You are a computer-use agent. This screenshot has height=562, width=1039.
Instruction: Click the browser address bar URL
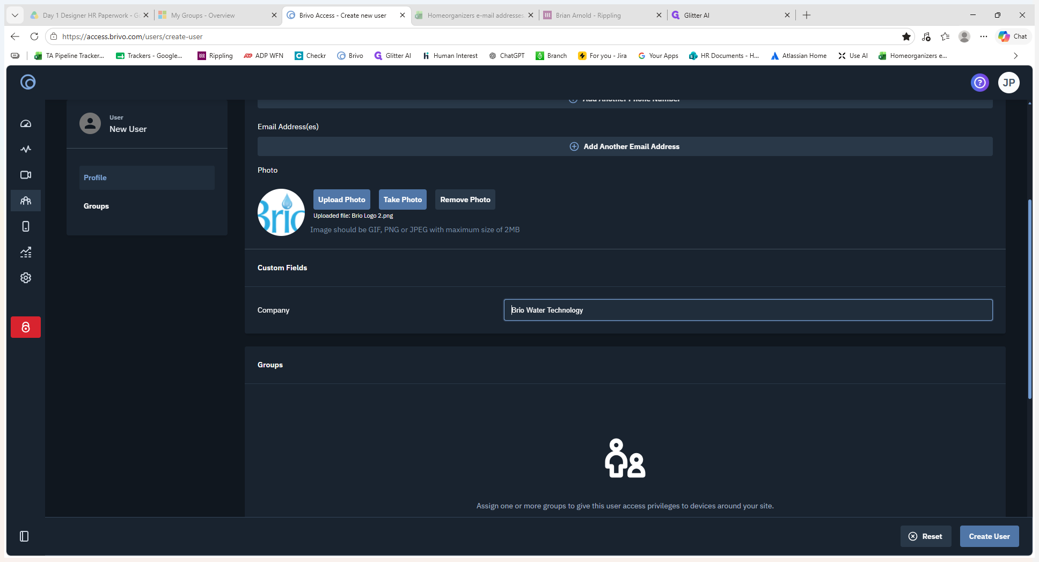pos(133,36)
